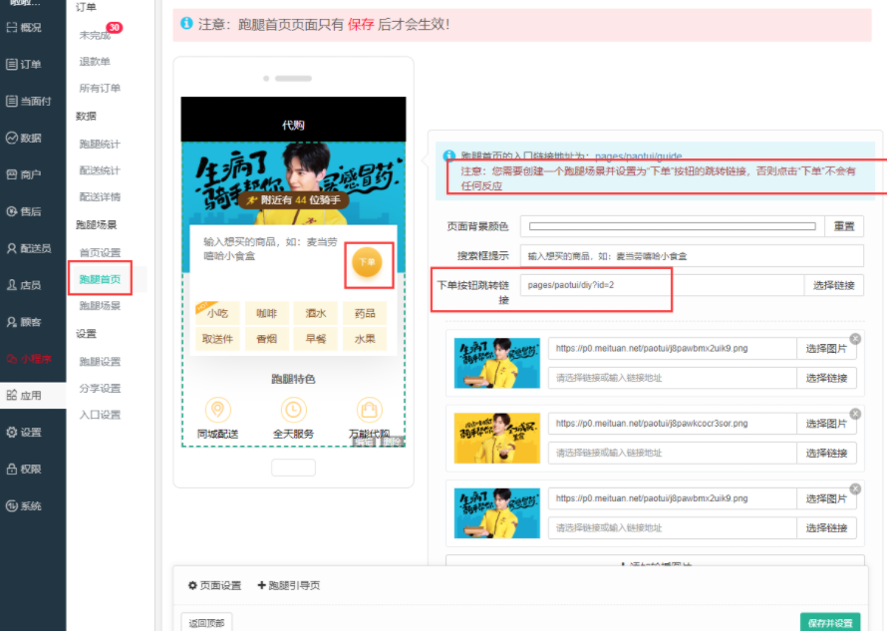The height and width of the screenshot is (636, 887).
Task: Edit the 搜索框提示 input field
Action: pos(692,256)
